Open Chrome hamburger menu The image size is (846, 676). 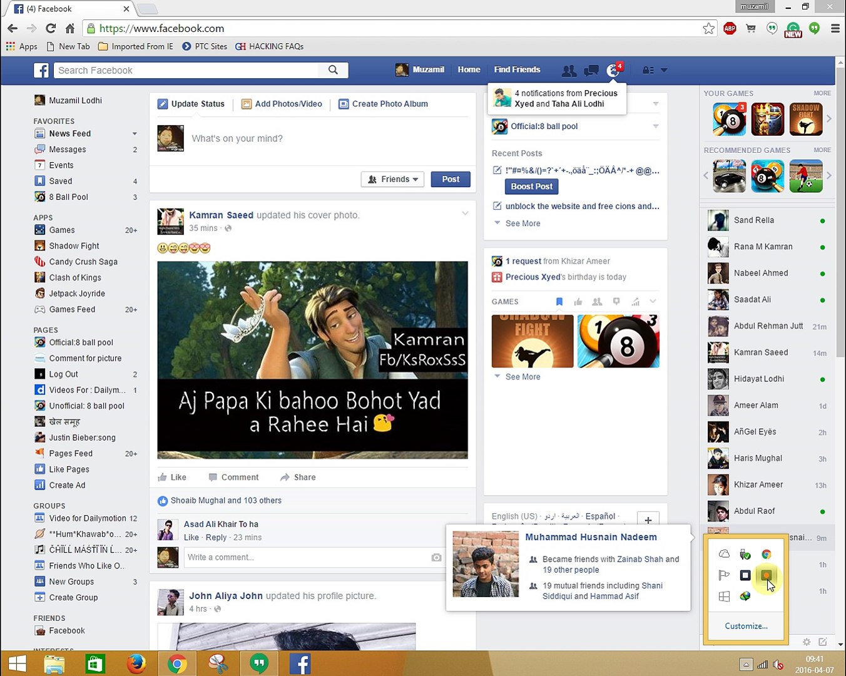(x=835, y=28)
